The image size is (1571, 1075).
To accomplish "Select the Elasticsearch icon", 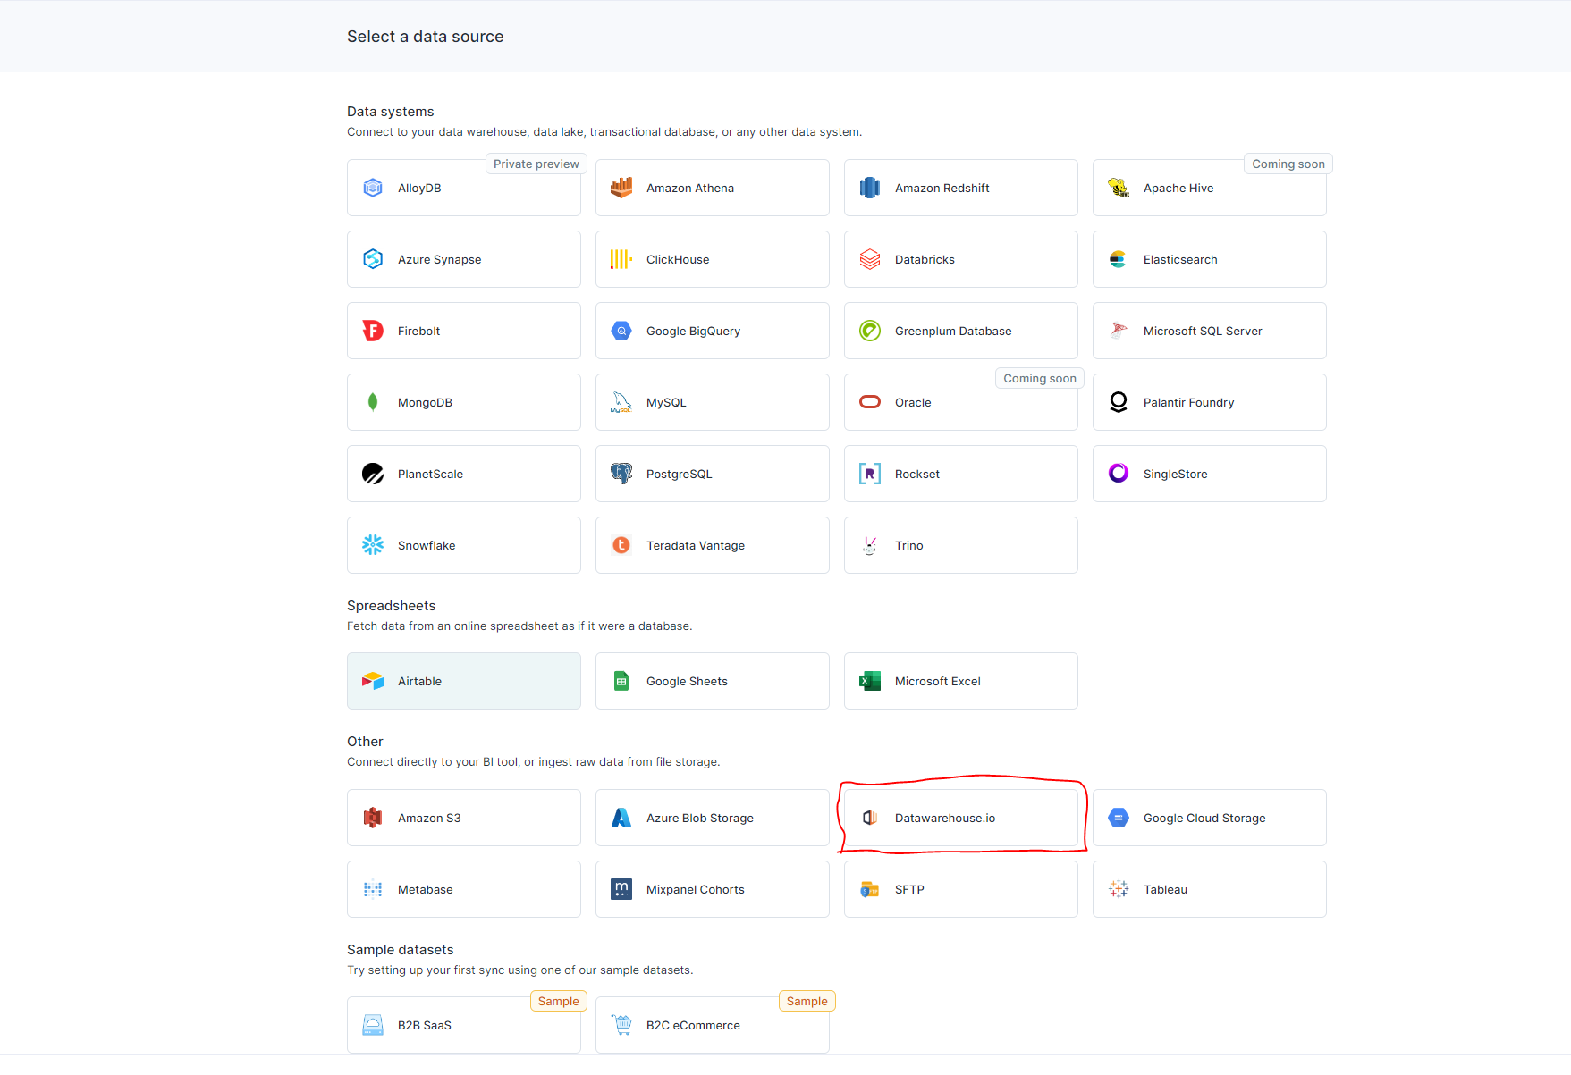I will click(1118, 259).
